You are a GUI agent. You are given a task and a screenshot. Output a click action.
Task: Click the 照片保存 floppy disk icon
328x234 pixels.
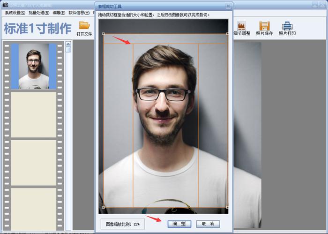tap(265, 25)
